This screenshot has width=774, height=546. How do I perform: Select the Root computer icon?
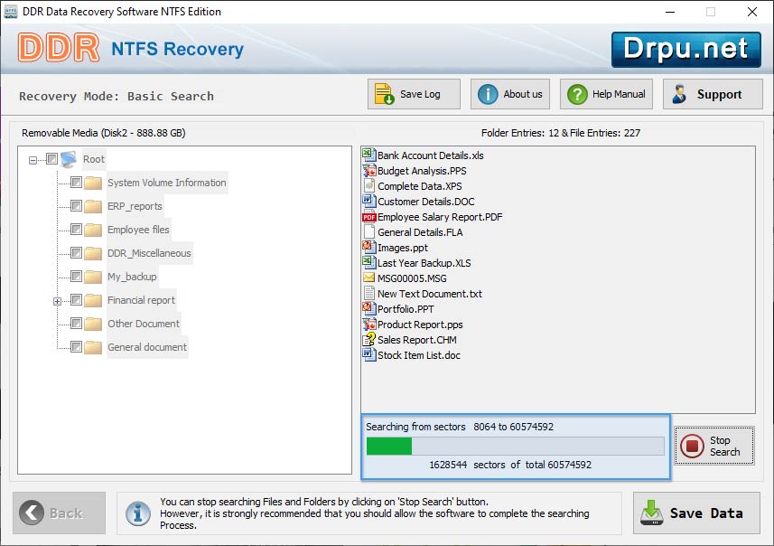tap(69, 159)
